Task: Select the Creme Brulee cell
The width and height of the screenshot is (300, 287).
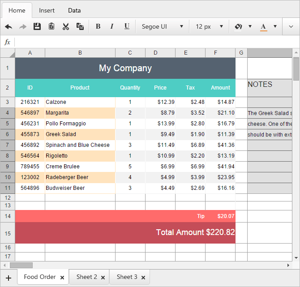Action: (80, 166)
